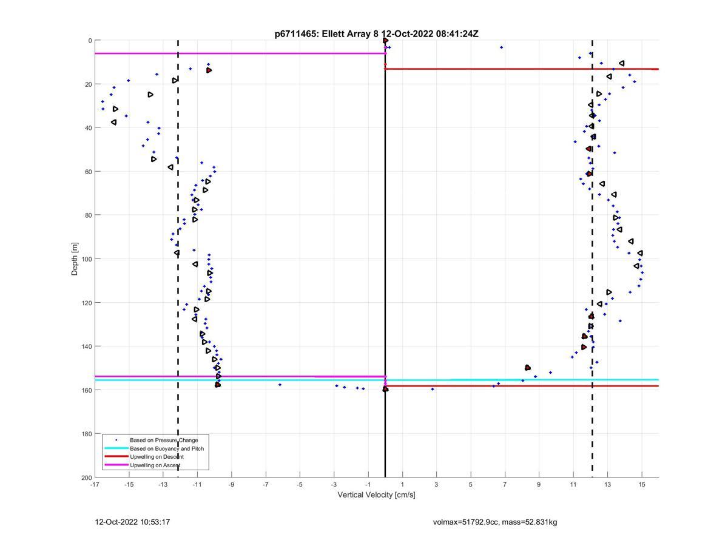Click the depth-axis tick label "140"

(x=87, y=346)
